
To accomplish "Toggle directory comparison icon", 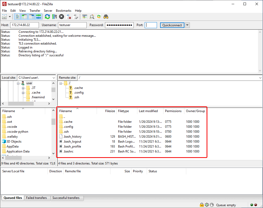I will [92, 17].
